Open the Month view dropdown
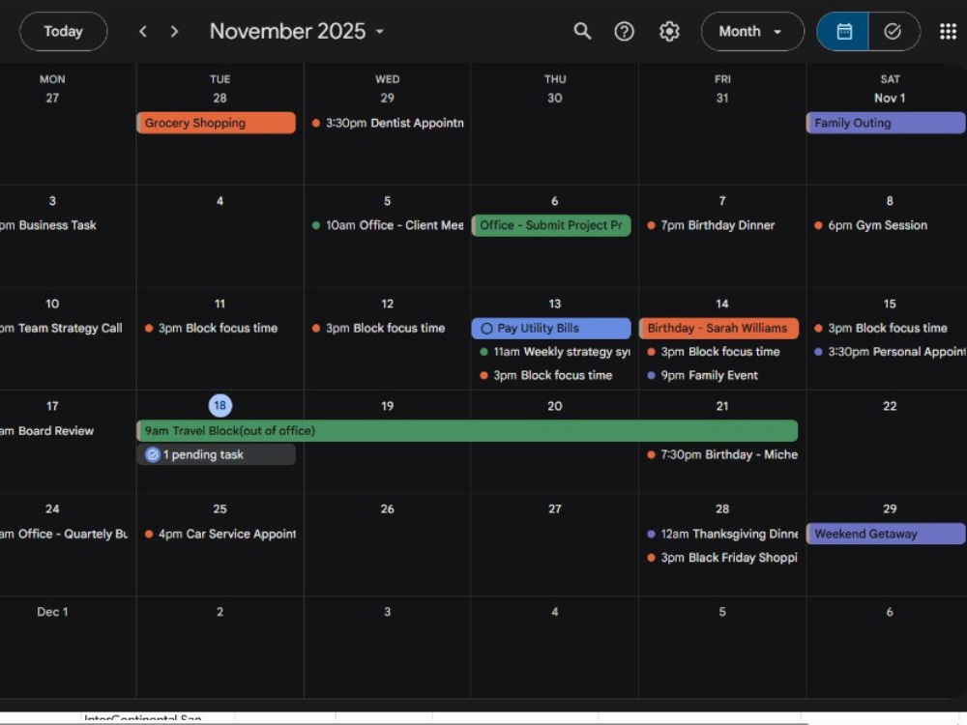The height and width of the screenshot is (725, 967). click(x=751, y=32)
